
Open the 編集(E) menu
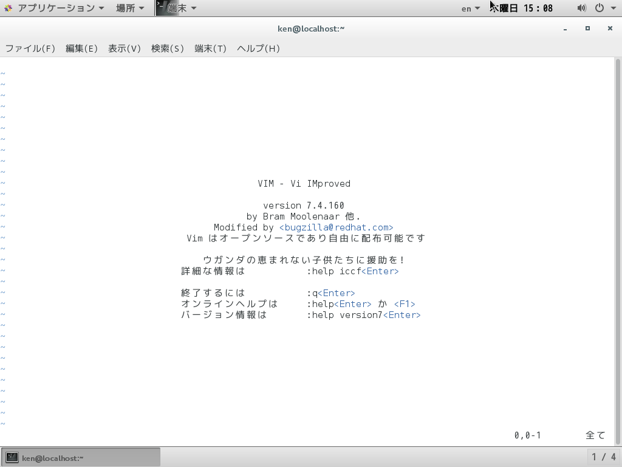pos(81,49)
